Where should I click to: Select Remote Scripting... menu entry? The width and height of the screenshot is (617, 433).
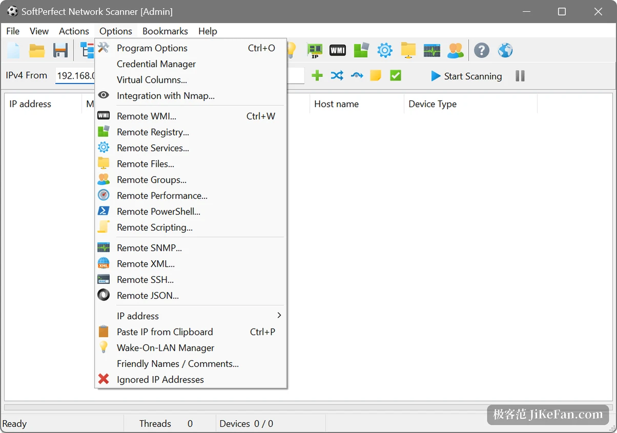point(191,228)
